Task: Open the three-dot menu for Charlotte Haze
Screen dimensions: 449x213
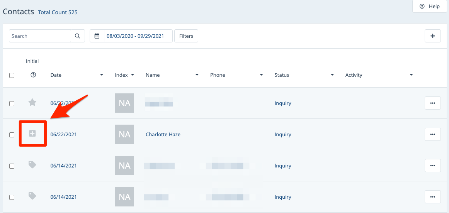Action: 432,134
